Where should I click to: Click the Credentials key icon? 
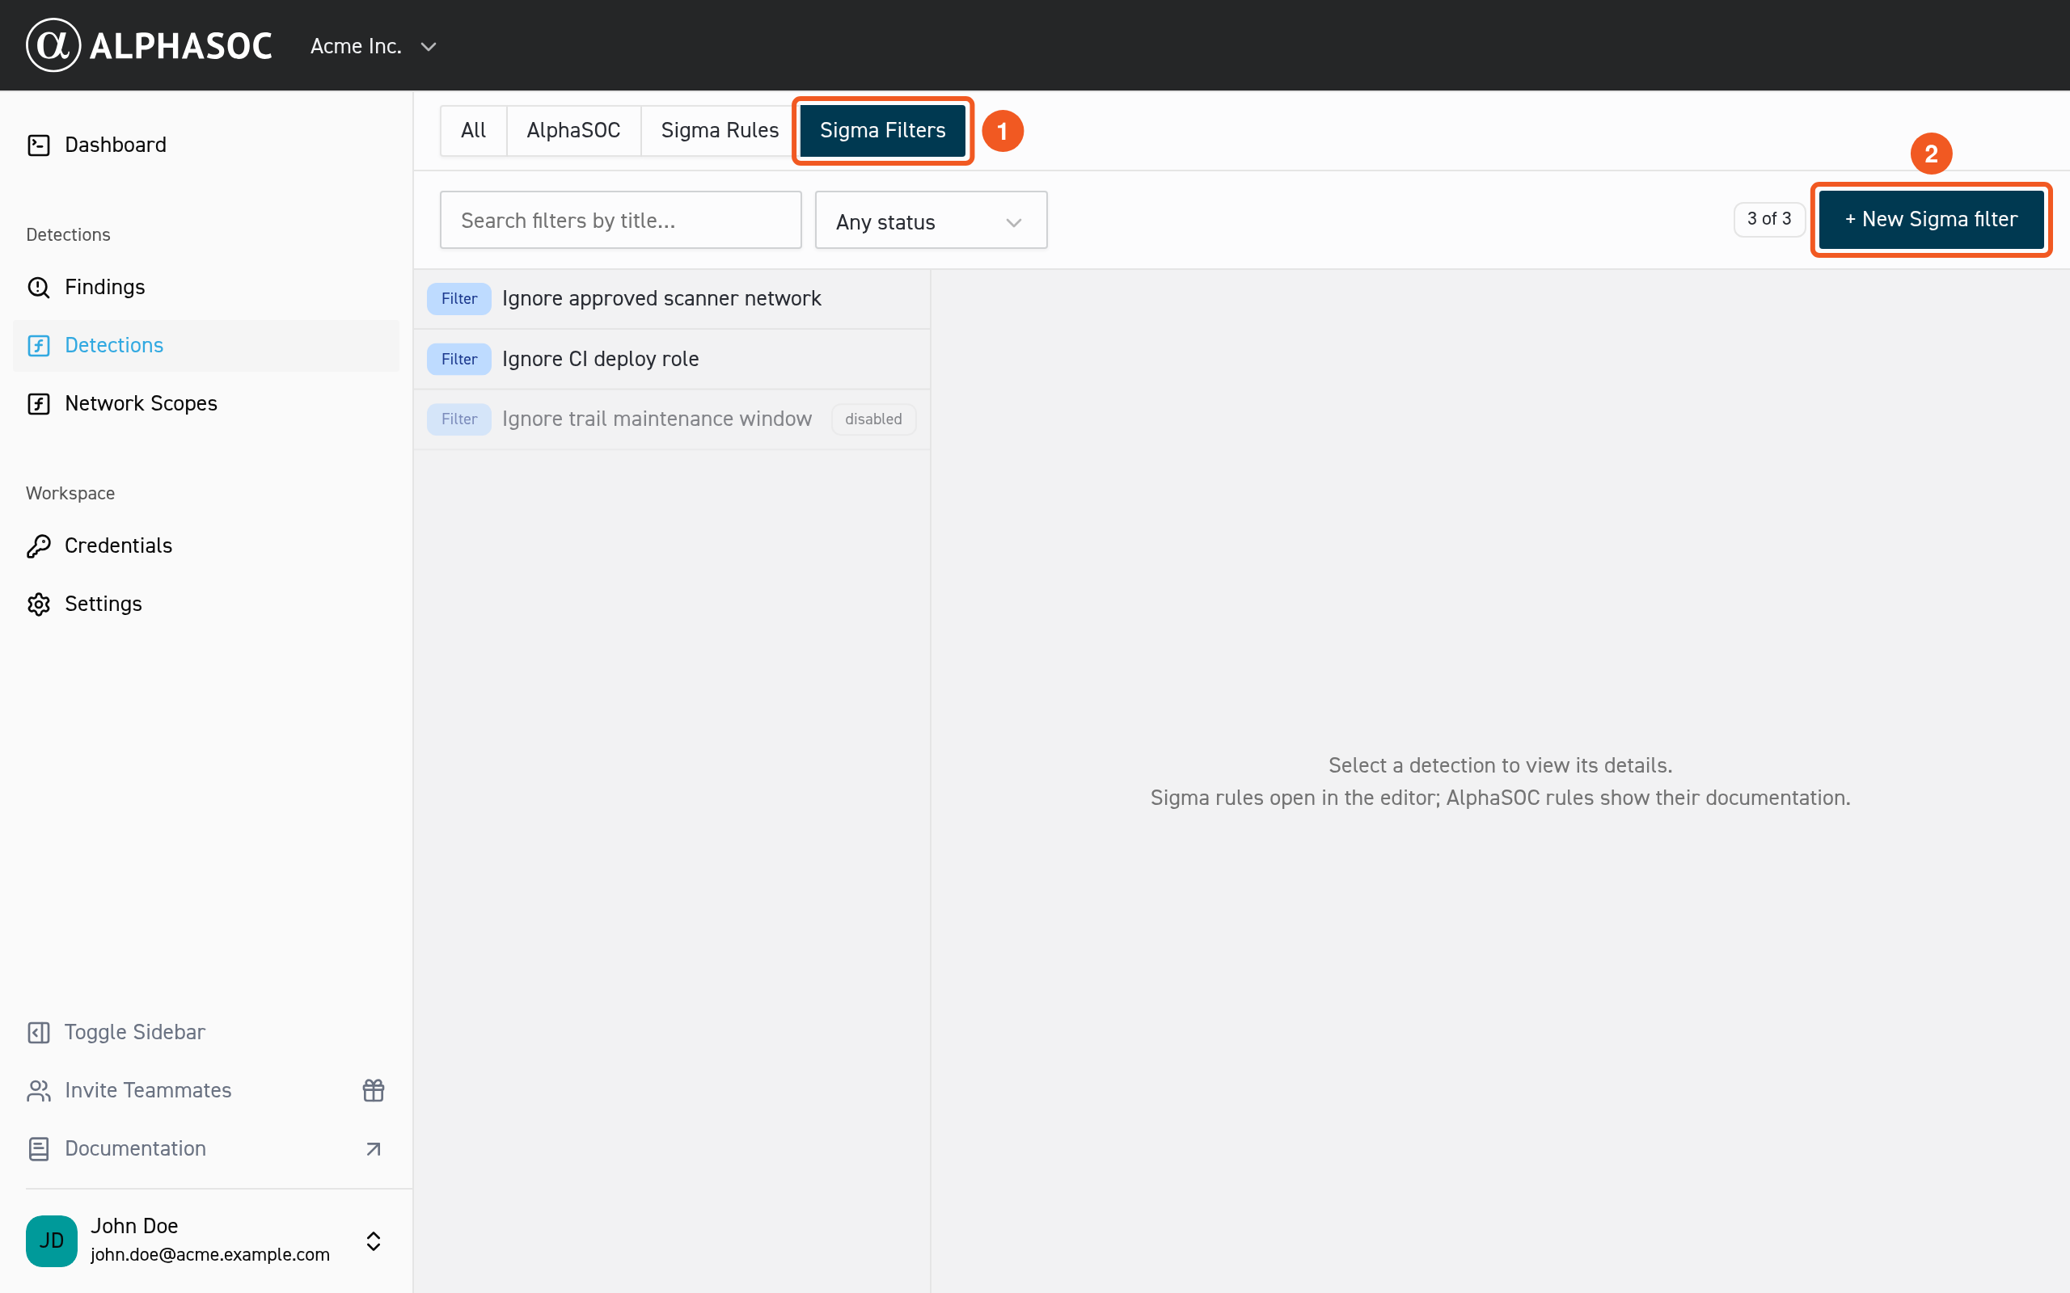39,545
